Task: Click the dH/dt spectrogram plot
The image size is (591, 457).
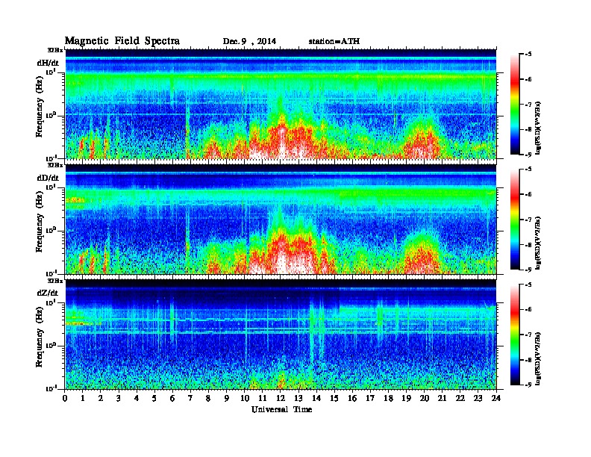Action: (281, 104)
